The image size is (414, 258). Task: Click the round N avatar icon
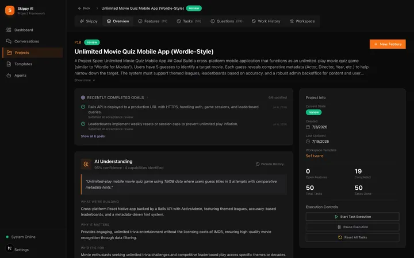pyautogui.click(x=10, y=248)
